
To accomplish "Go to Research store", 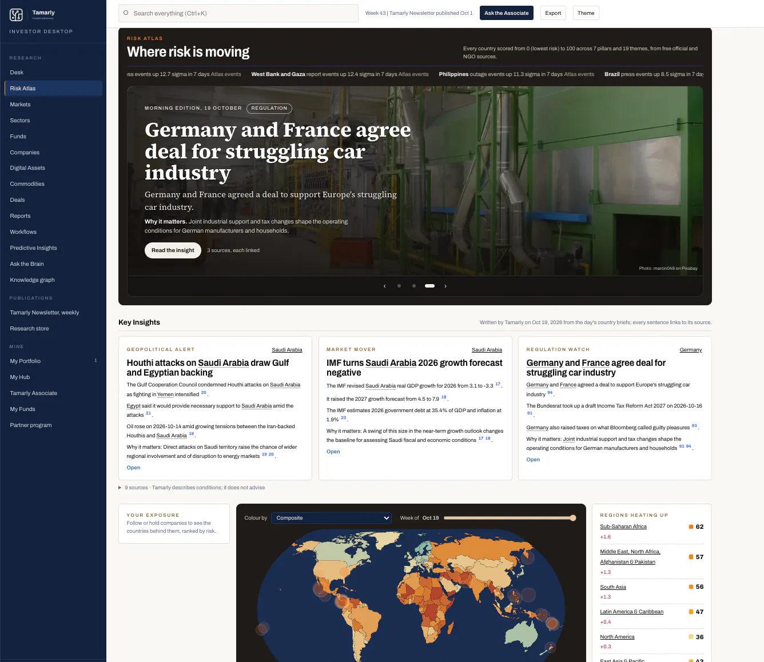I will (53, 329).
